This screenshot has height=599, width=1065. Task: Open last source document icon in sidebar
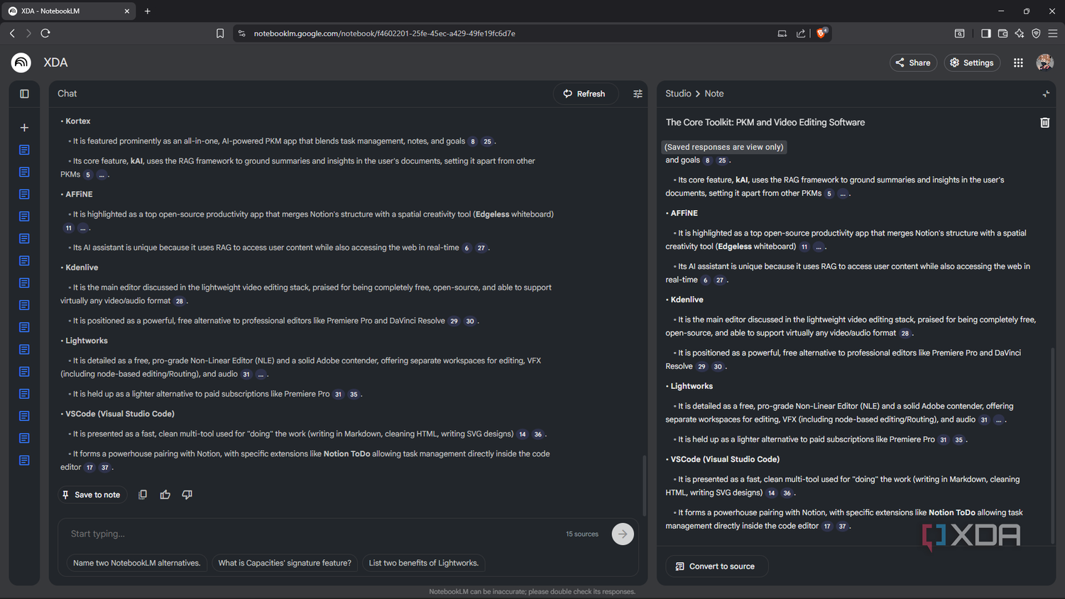click(24, 461)
